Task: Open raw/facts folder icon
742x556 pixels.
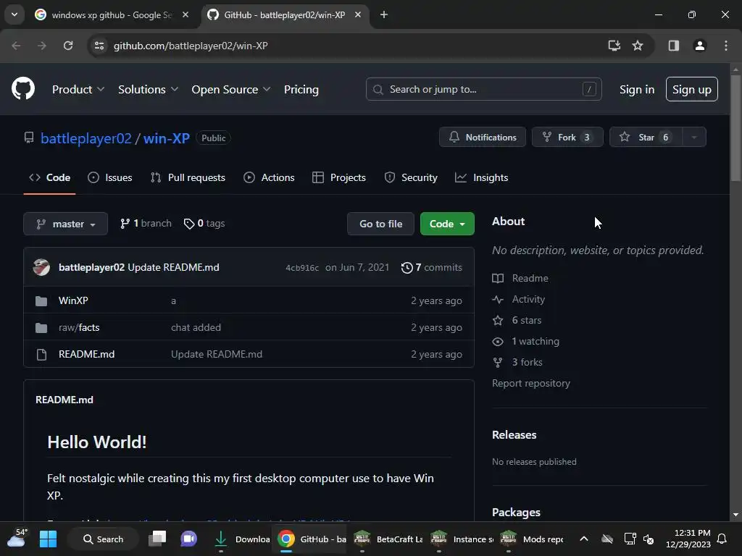Action: click(41, 328)
